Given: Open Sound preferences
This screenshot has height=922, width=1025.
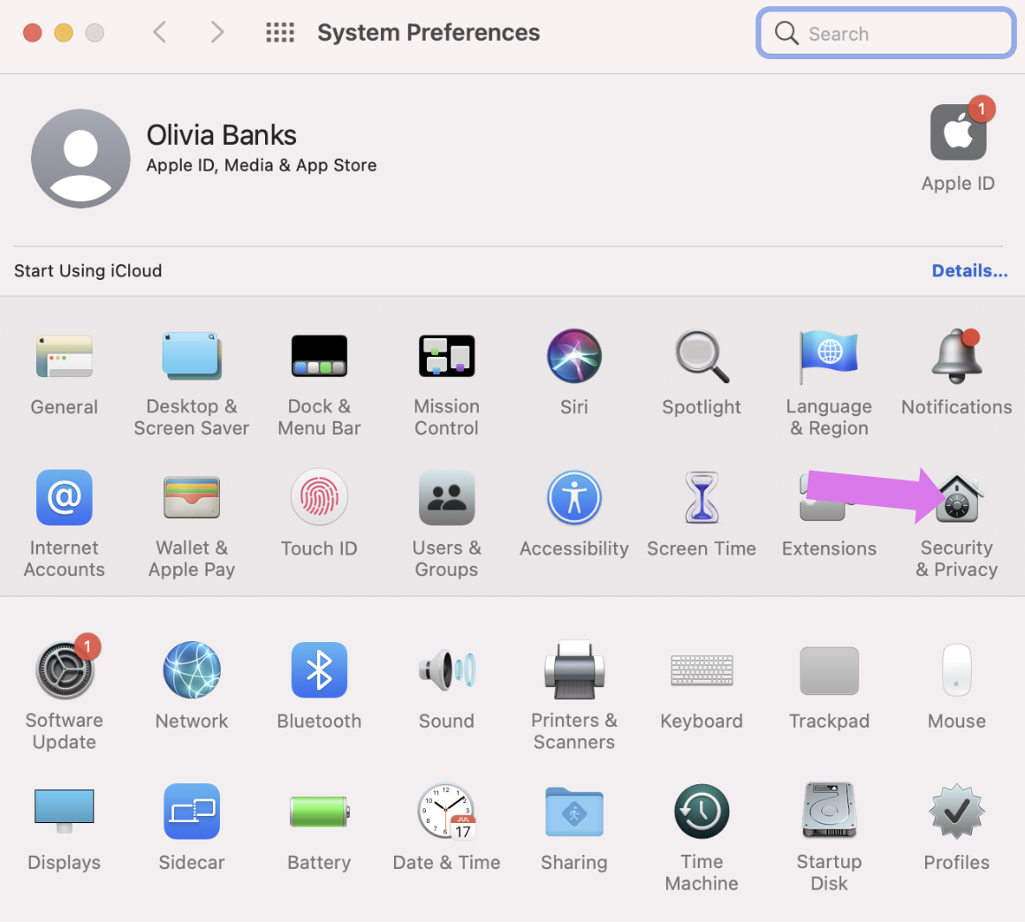Looking at the screenshot, I should click(x=446, y=669).
